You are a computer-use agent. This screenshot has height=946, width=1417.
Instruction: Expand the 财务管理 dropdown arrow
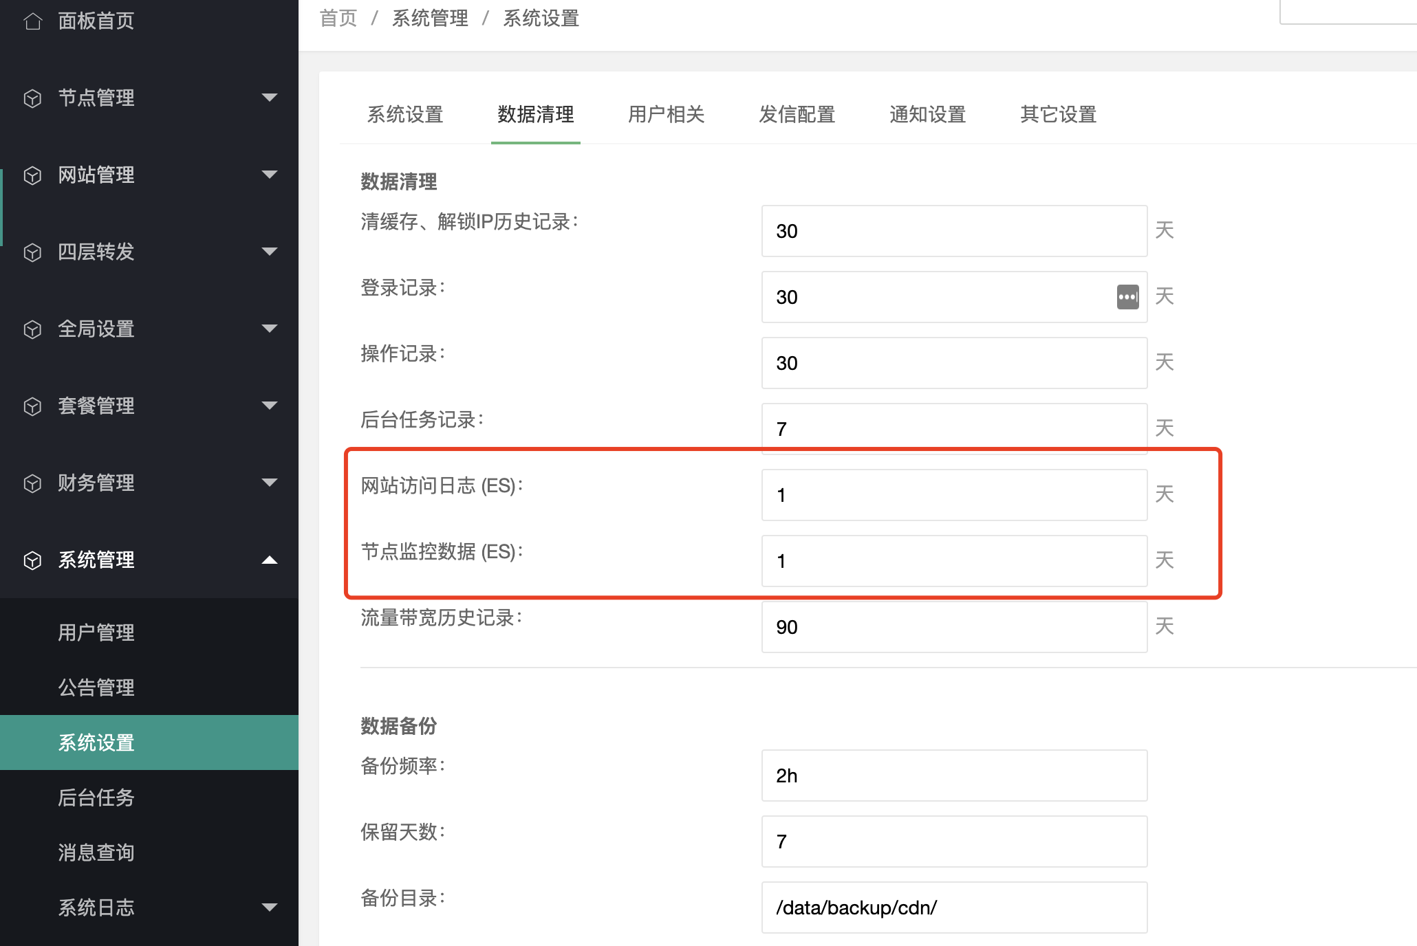click(x=270, y=483)
